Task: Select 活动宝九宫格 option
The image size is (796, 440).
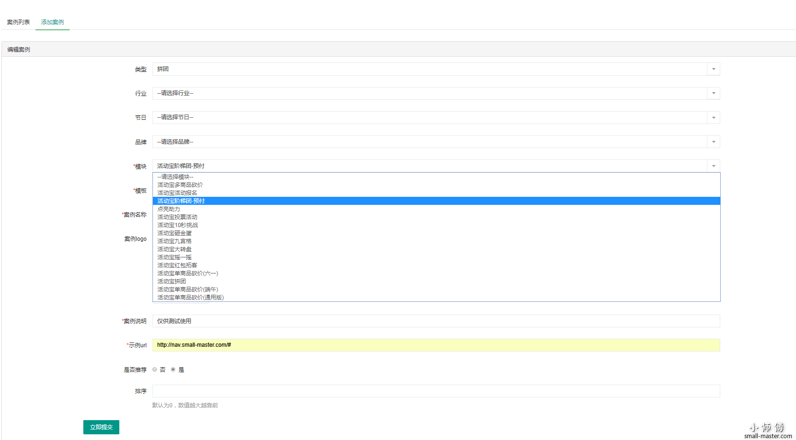Action: (x=436, y=241)
